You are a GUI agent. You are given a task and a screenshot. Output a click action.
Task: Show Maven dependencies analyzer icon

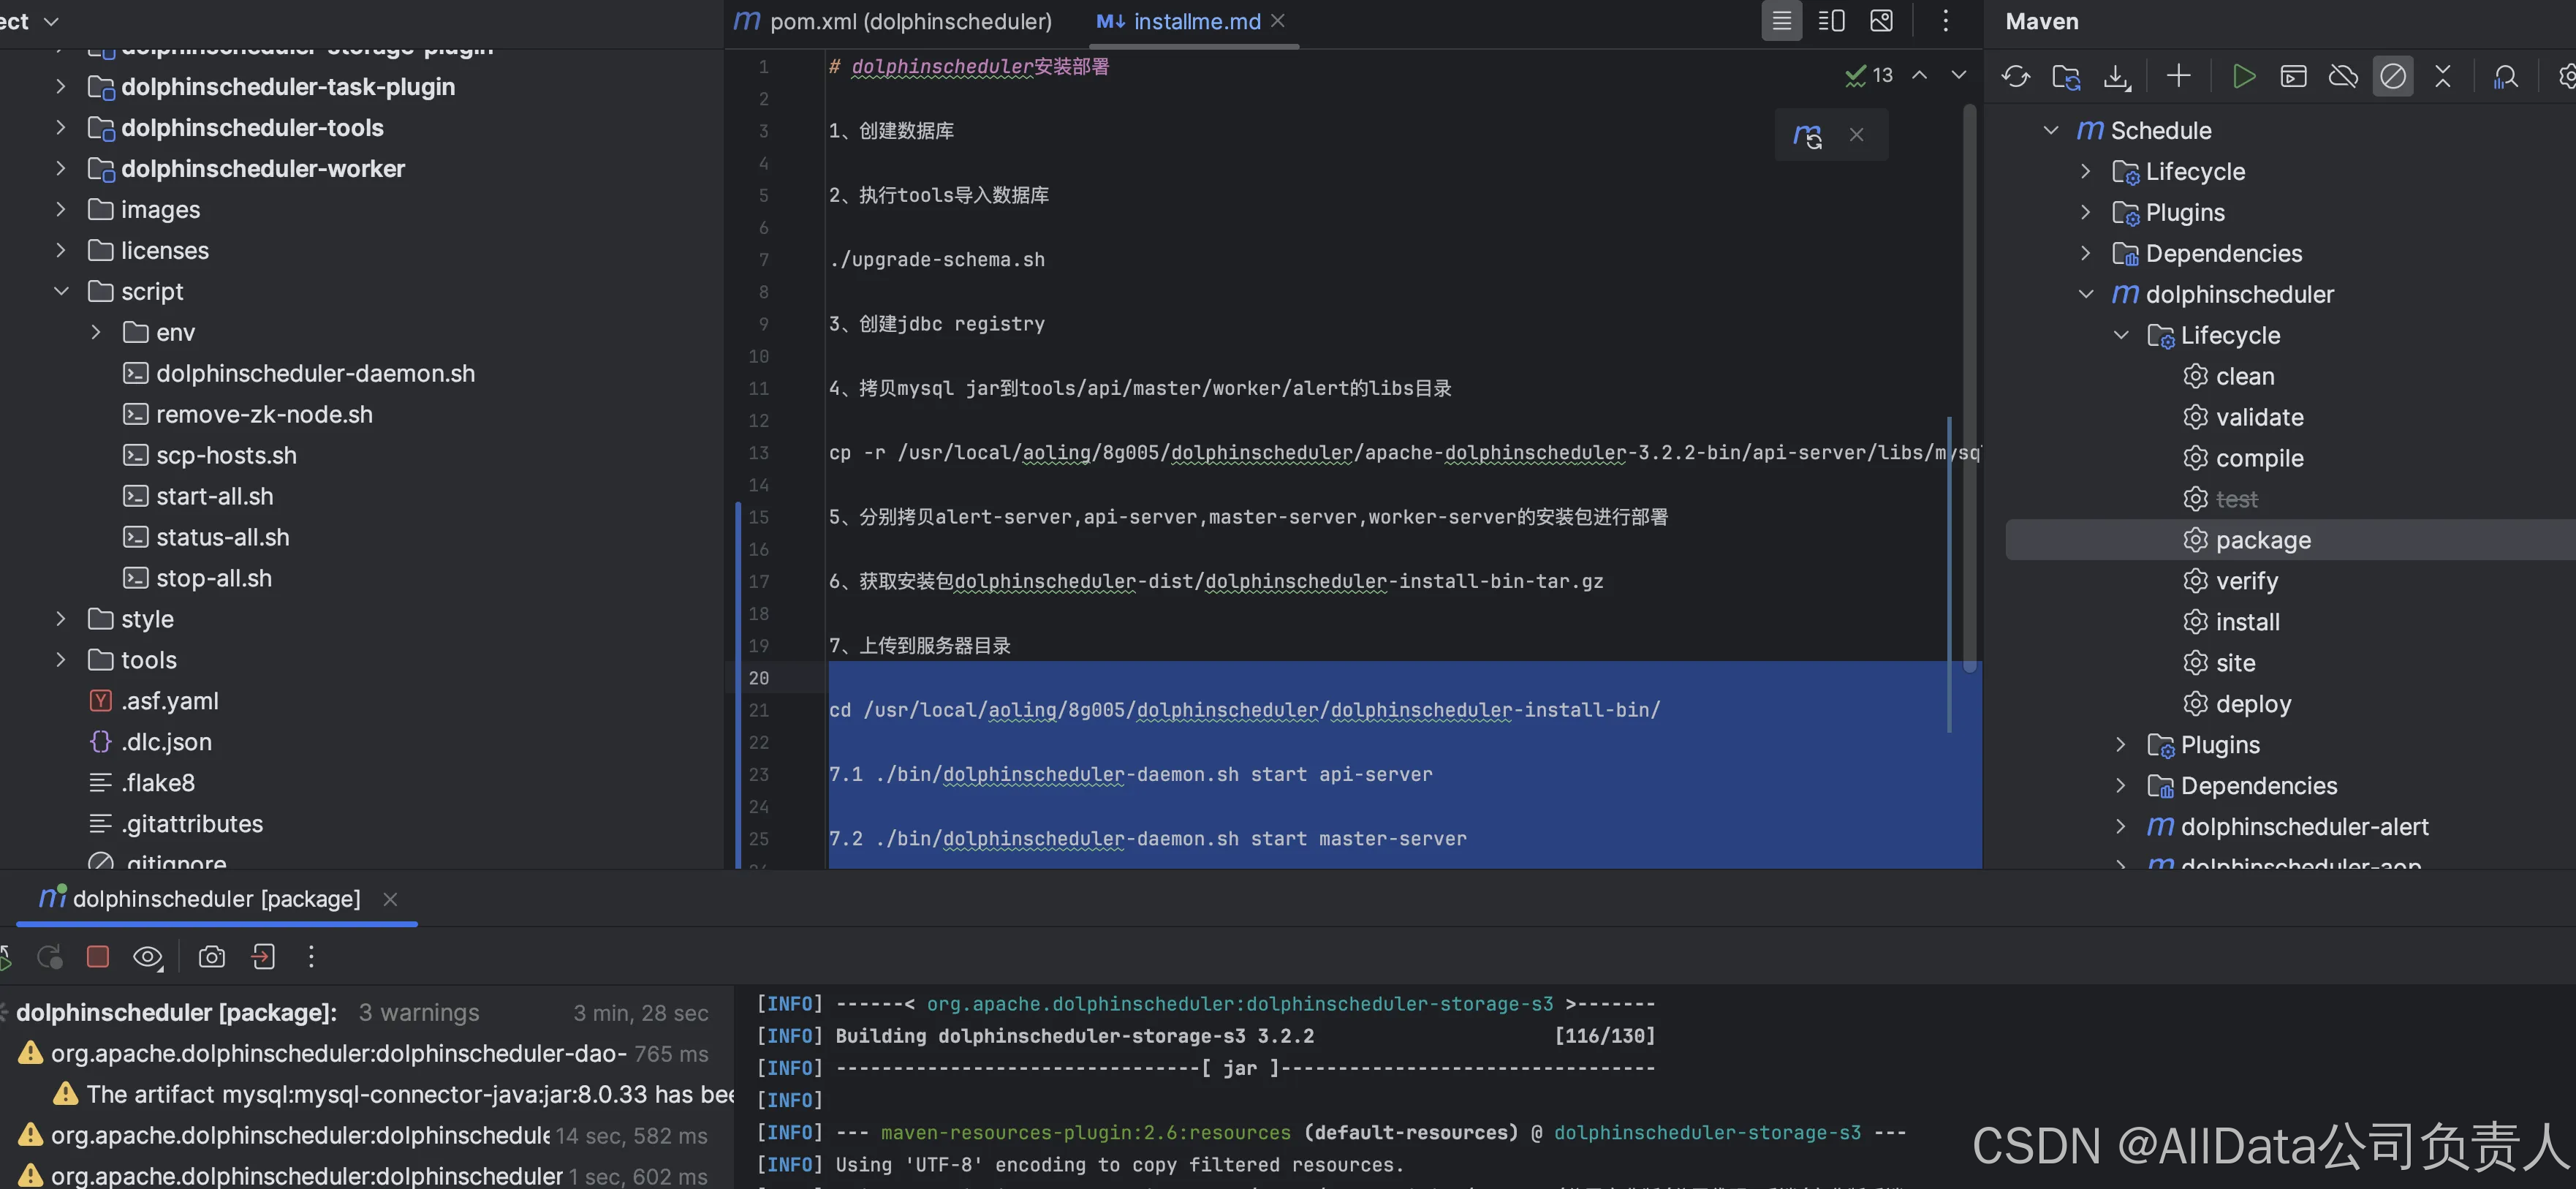pyautogui.click(x=2505, y=76)
